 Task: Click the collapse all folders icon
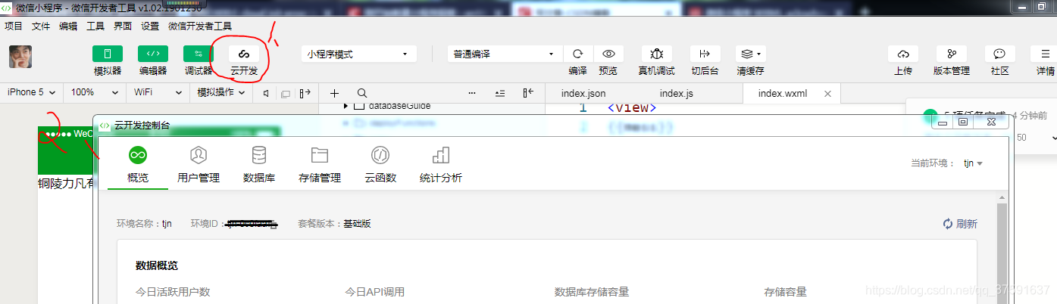(500, 93)
